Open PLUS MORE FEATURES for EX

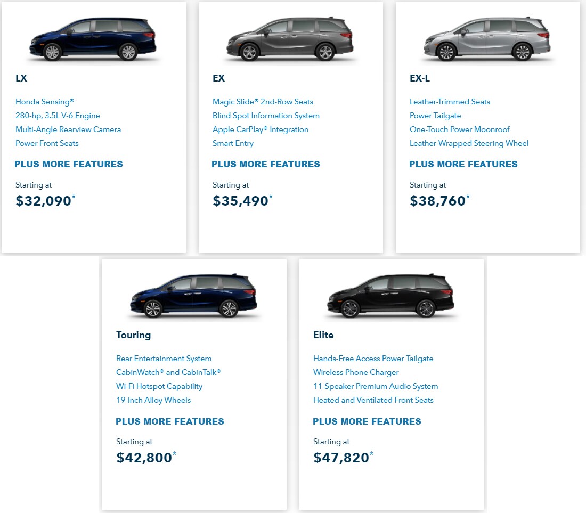coord(266,164)
